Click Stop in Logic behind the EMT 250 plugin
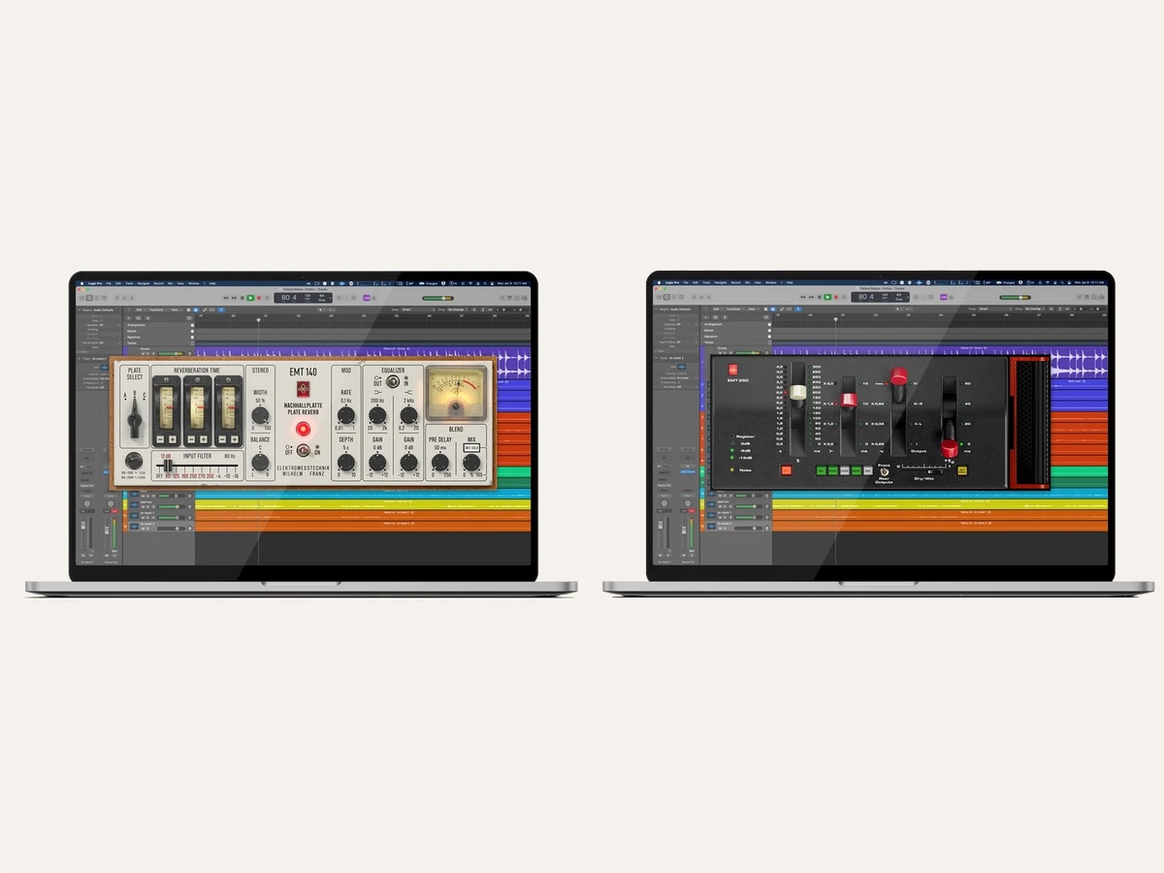This screenshot has width=1164, height=873. pyautogui.click(x=820, y=298)
